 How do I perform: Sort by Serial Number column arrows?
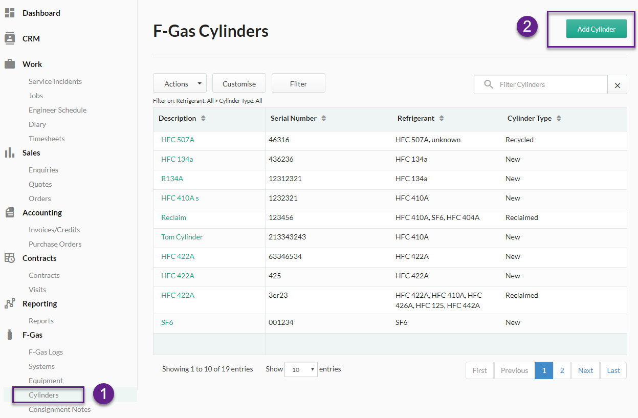pyautogui.click(x=323, y=118)
